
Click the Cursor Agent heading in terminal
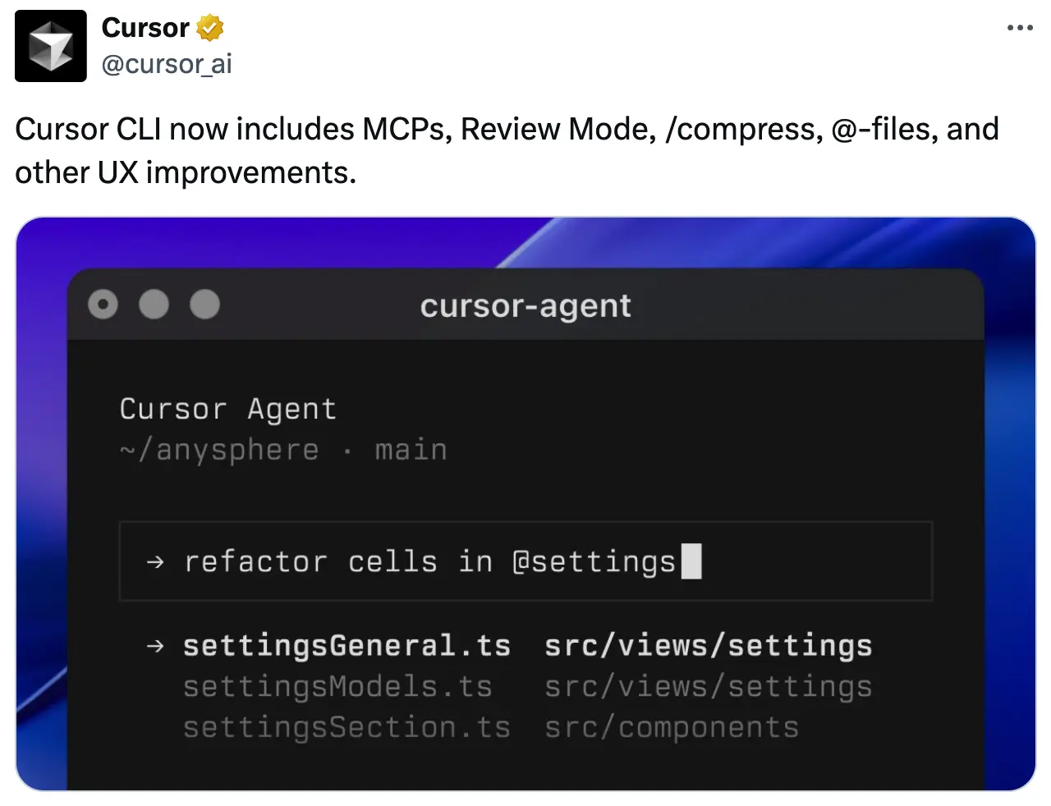click(228, 410)
